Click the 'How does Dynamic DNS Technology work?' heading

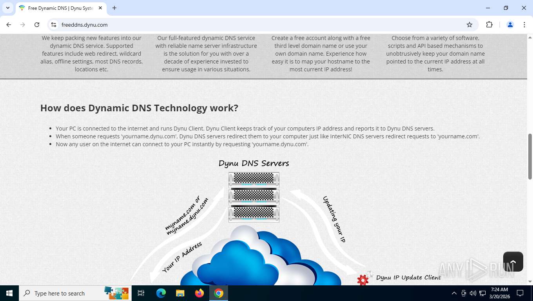click(139, 108)
